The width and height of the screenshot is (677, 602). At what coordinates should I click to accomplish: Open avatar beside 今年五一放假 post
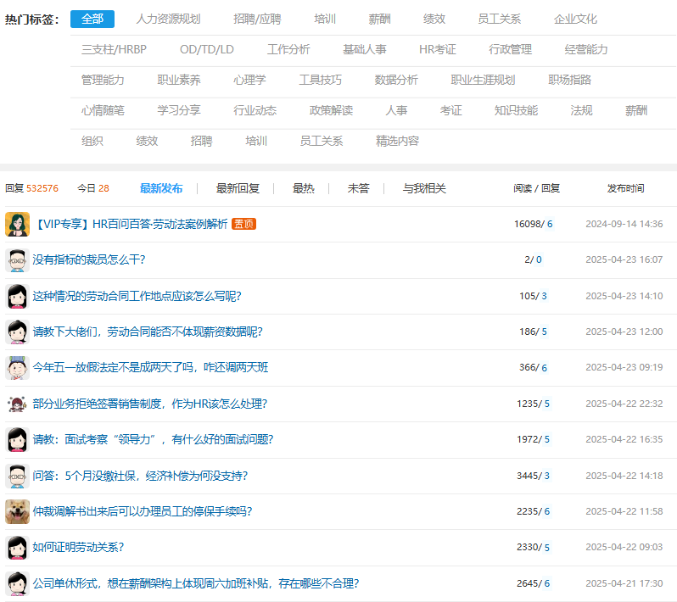tap(17, 368)
